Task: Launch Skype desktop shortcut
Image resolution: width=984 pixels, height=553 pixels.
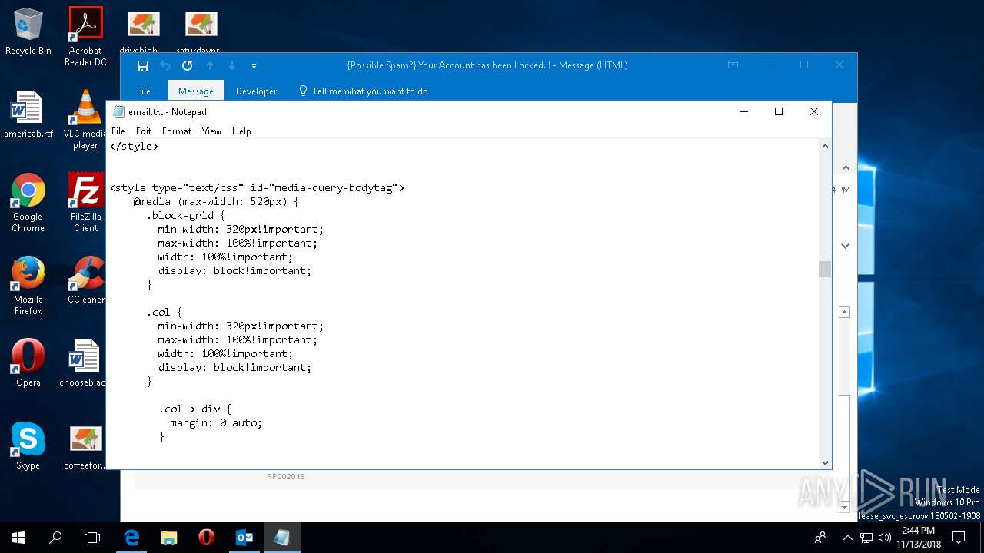Action: 28,446
